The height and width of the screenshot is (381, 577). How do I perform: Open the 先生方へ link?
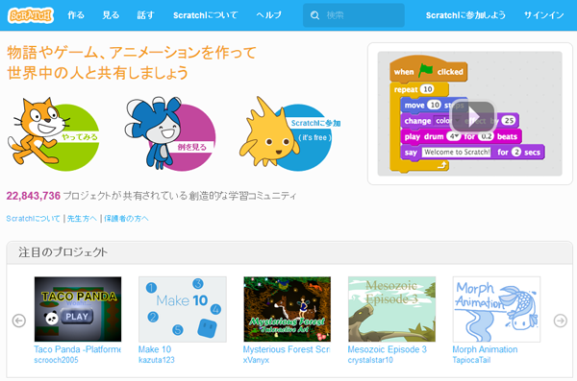[x=82, y=219]
